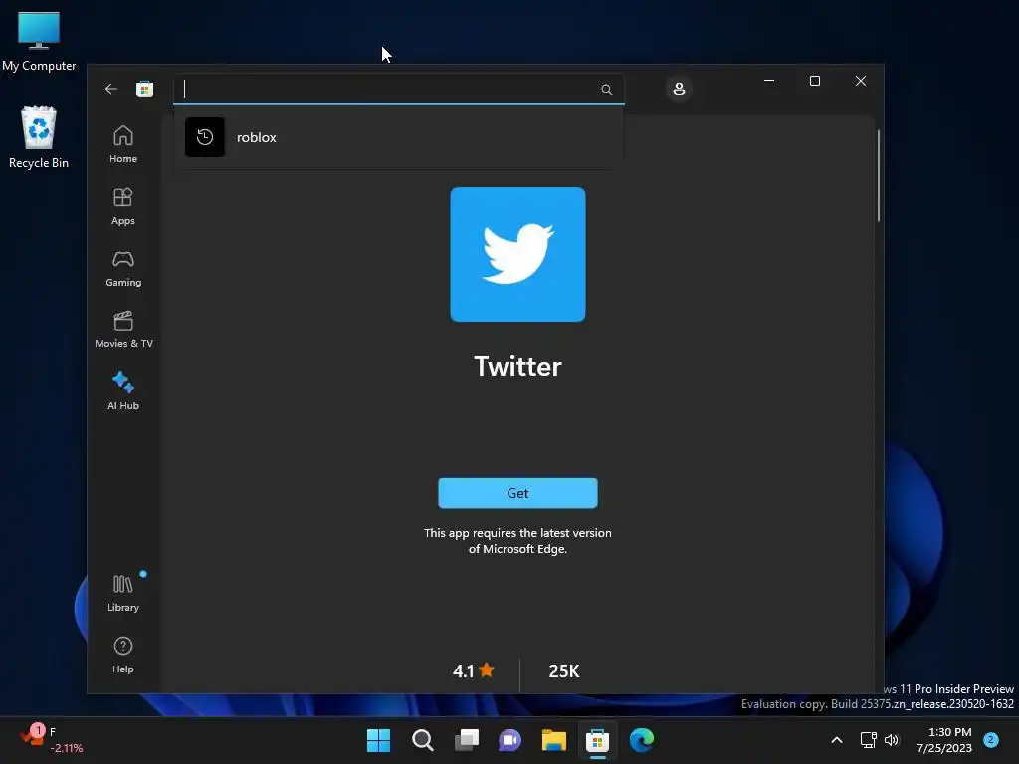Viewport: 1019px width, 764px height.
Task: Open the Windows Start menu
Action: 378,740
